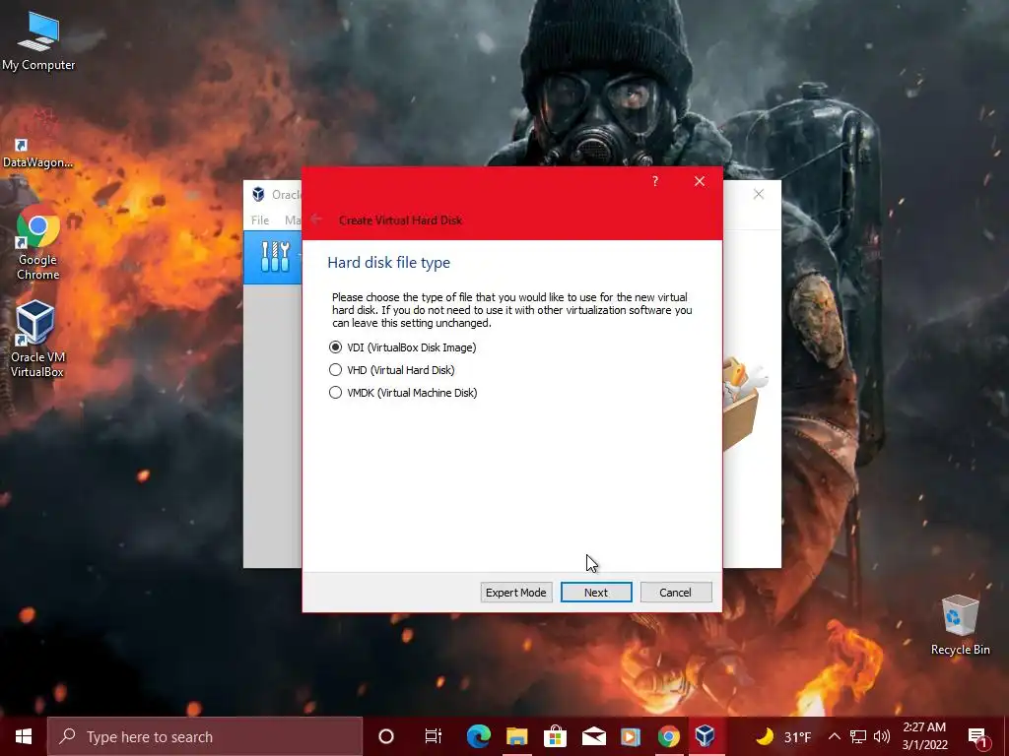Open Mail app from taskbar
Screen dimensions: 1009x756
click(593, 736)
